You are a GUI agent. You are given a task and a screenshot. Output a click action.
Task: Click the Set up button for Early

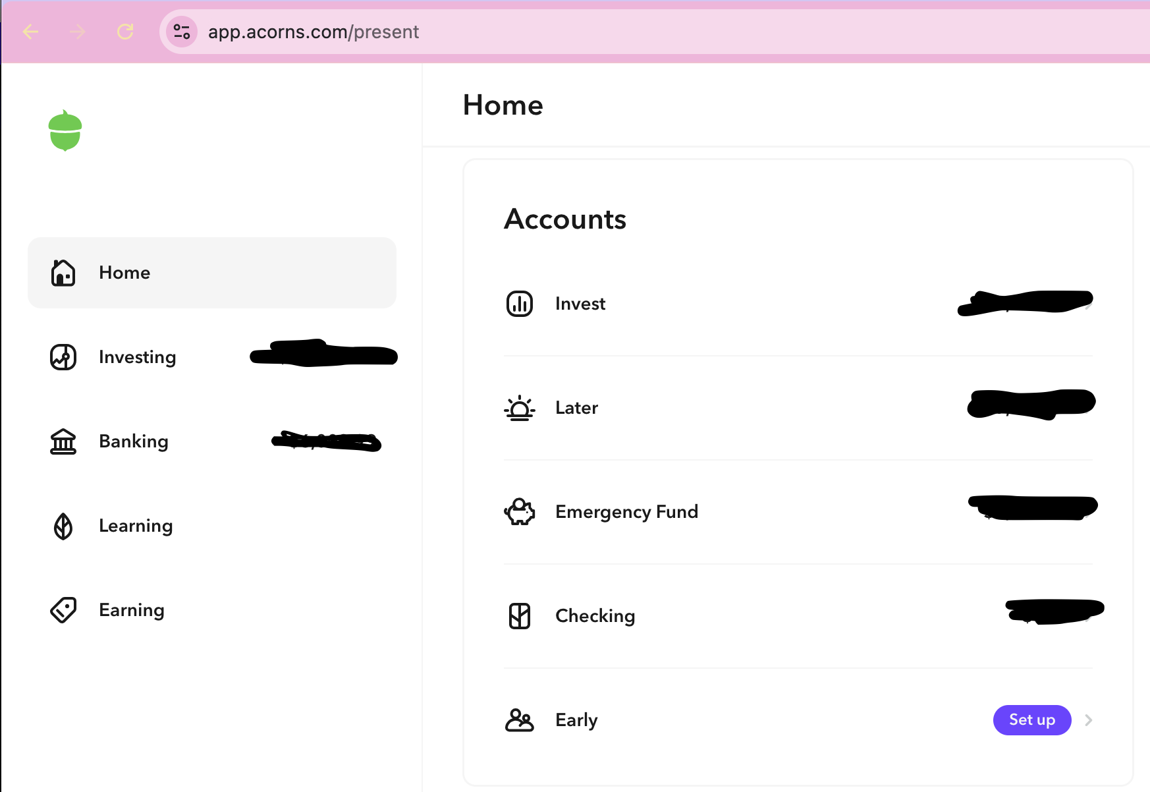pos(1032,720)
